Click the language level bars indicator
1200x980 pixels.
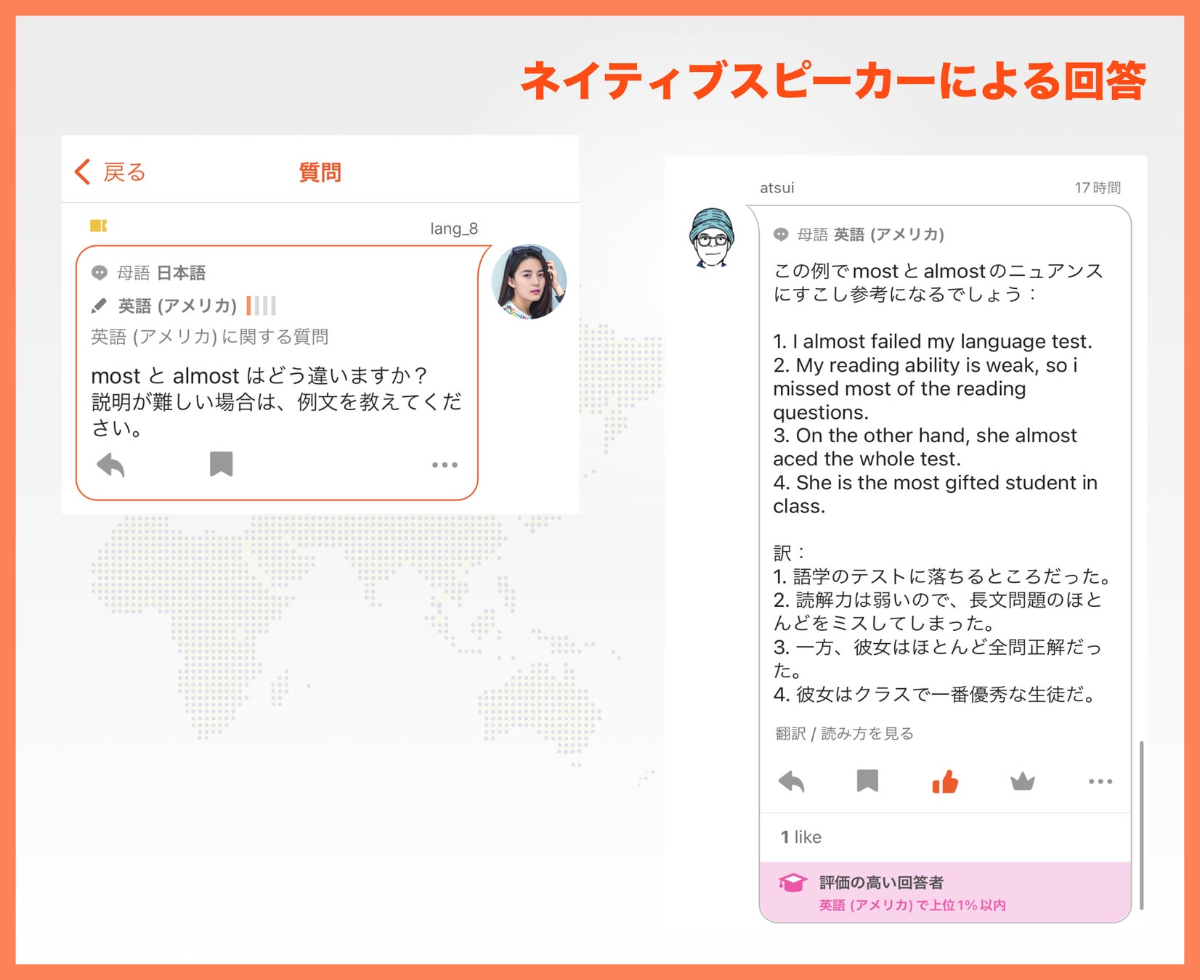(262, 306)
